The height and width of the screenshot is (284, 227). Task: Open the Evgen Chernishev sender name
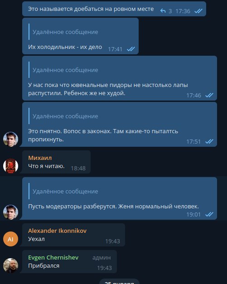(53, 257)
